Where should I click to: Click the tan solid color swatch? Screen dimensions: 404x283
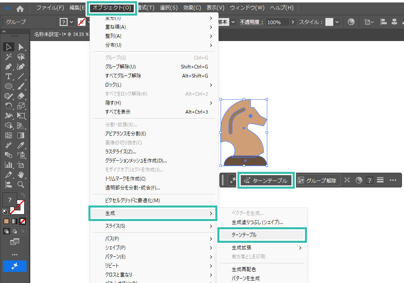point(6,221)
